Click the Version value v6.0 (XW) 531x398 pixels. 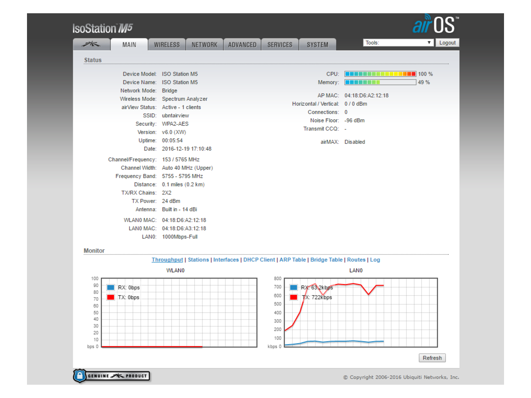(x=174, y=132)
